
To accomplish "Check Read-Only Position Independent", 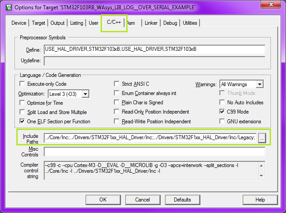I will (x=117, y=112).
